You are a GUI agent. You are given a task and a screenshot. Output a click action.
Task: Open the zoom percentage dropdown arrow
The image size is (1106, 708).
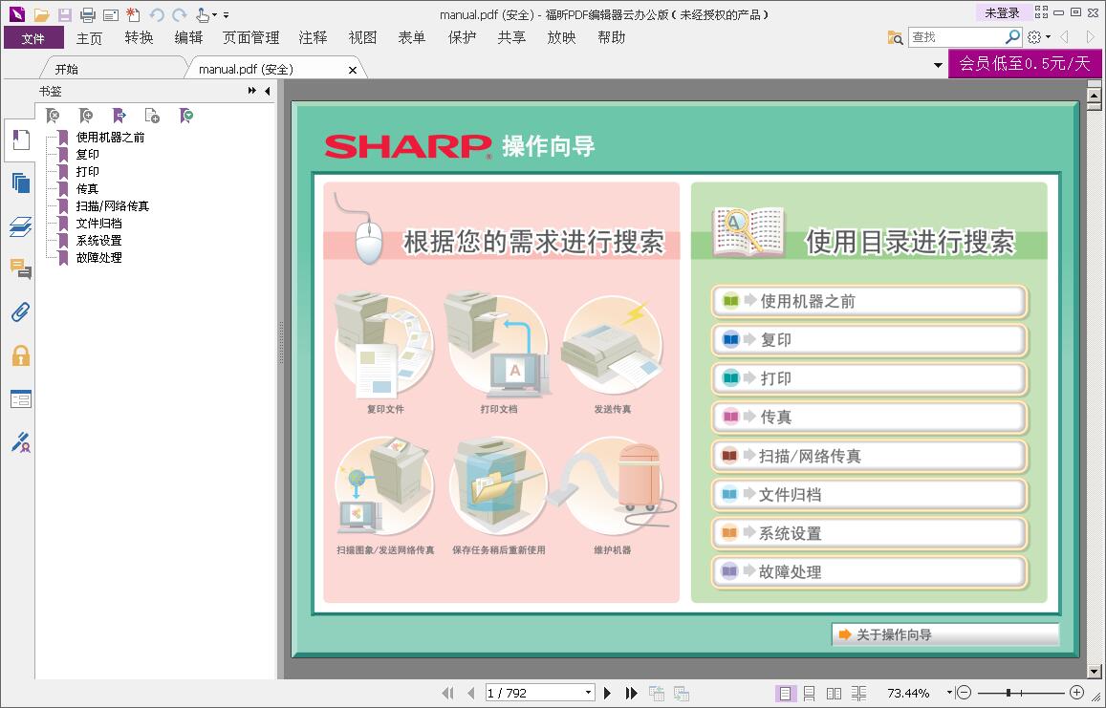[949, 693]
